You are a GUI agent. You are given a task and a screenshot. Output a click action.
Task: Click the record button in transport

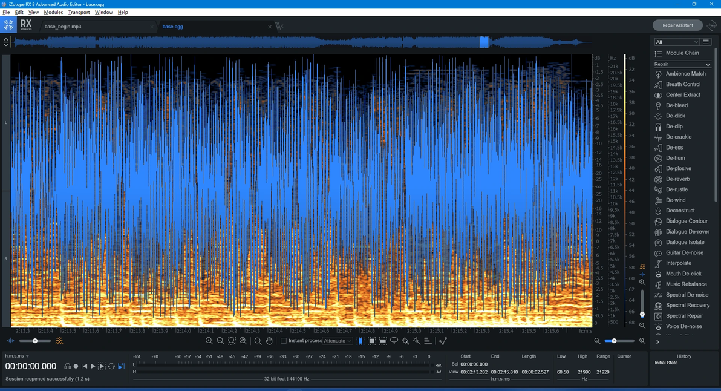pos(76,366)
